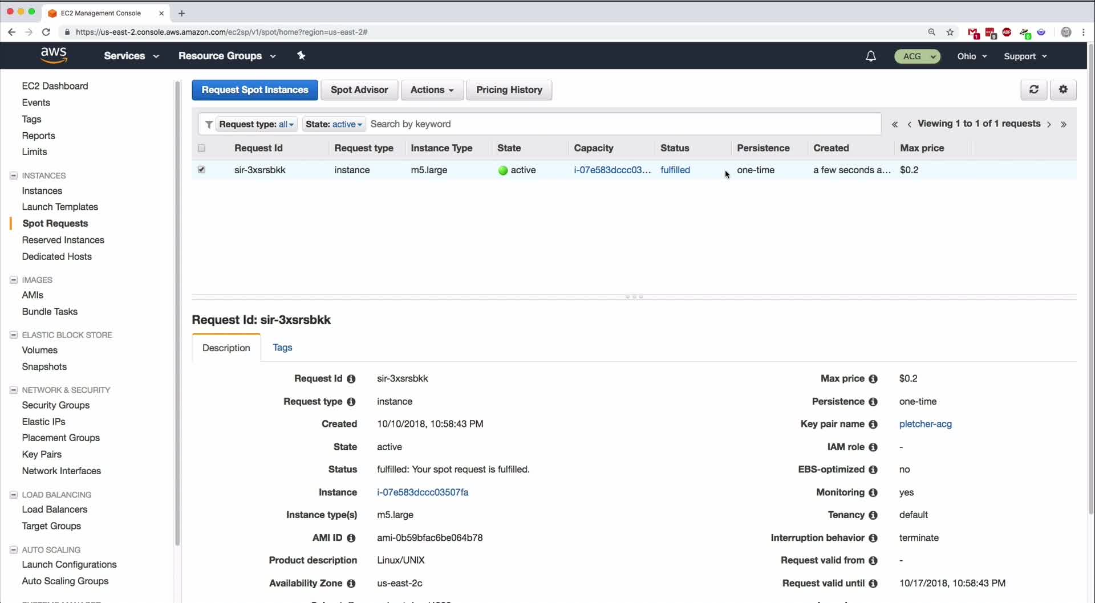
Task: Go to last page of requests
Action: 1064,124
